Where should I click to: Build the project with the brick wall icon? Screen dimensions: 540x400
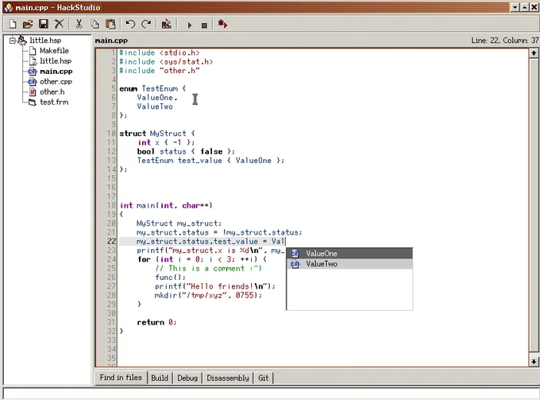click(166, 24)
